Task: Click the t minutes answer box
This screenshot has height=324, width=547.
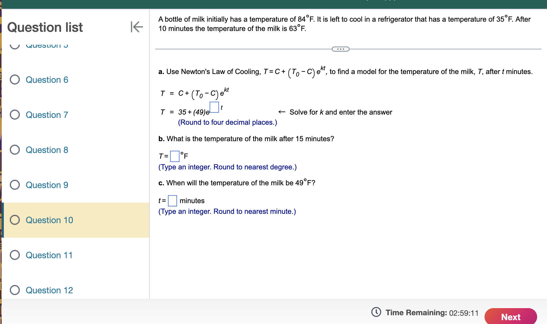Action: coord(172,201)
